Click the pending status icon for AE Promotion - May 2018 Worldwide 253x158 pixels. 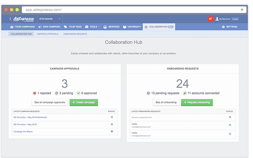coord(112,117)
